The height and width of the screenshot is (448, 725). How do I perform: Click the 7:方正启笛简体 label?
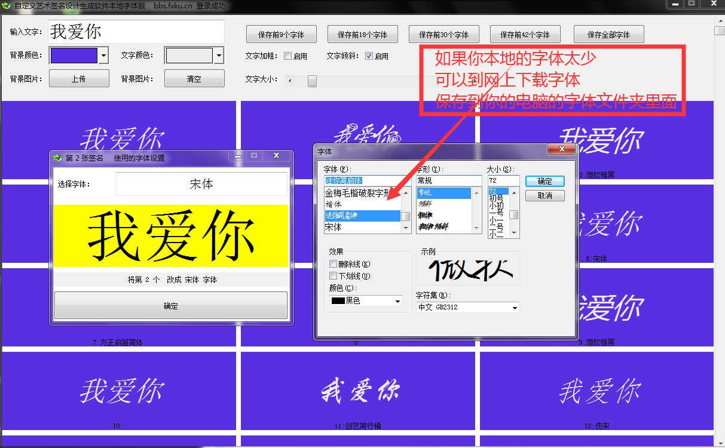click(118, 342)
